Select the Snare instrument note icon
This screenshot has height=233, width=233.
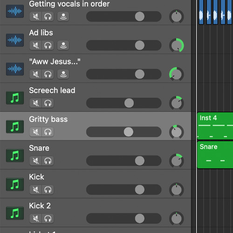click(15, 155)
